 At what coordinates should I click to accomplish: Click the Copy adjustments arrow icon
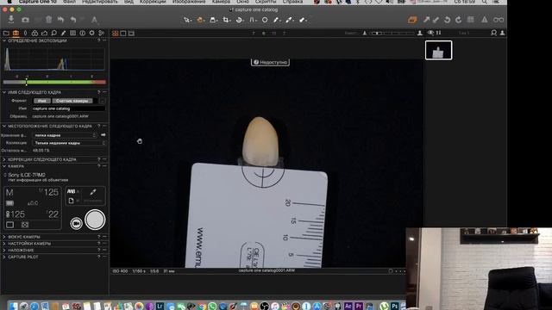click(x=426, y=20)
